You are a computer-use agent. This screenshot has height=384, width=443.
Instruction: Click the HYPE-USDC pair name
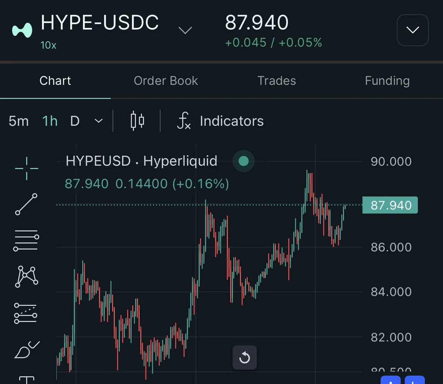pyautogui.click(x=100, y=23)
